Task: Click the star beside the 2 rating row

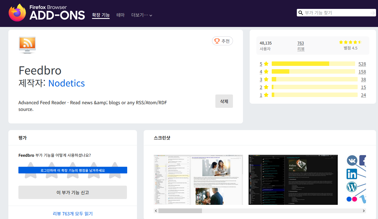Action: (266, 87)
